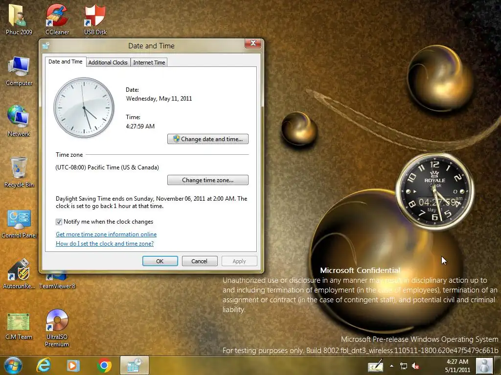The image size is (501, 375).
Task: Switch to the Additional Clocks tab
Action: [x=108, y=62]
